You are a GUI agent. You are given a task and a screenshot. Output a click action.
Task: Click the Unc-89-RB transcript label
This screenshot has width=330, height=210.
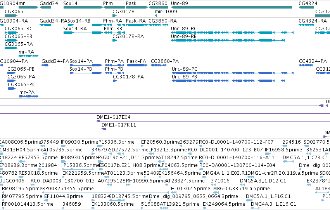point(184,36)
